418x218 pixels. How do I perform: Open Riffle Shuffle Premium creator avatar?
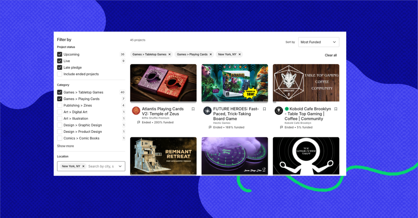coord(136,111)
